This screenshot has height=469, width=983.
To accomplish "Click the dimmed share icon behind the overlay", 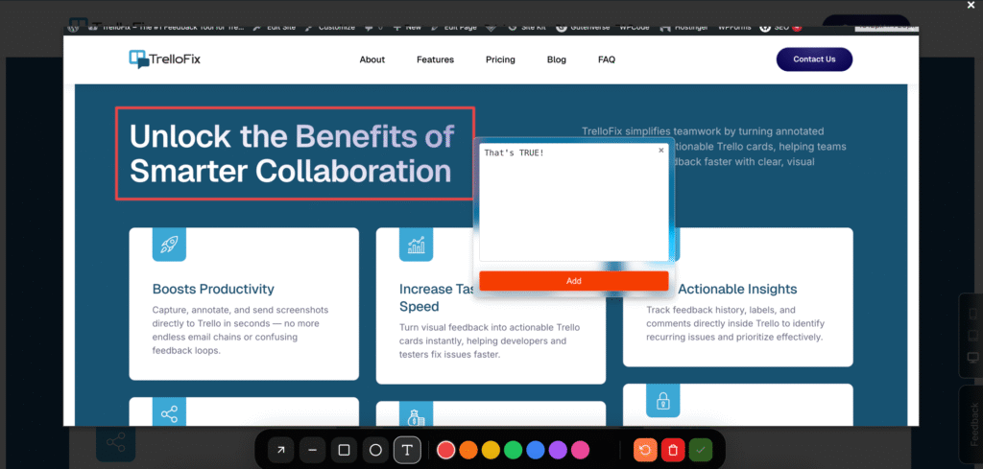I will pyautogui.click(x=115, y=443).
